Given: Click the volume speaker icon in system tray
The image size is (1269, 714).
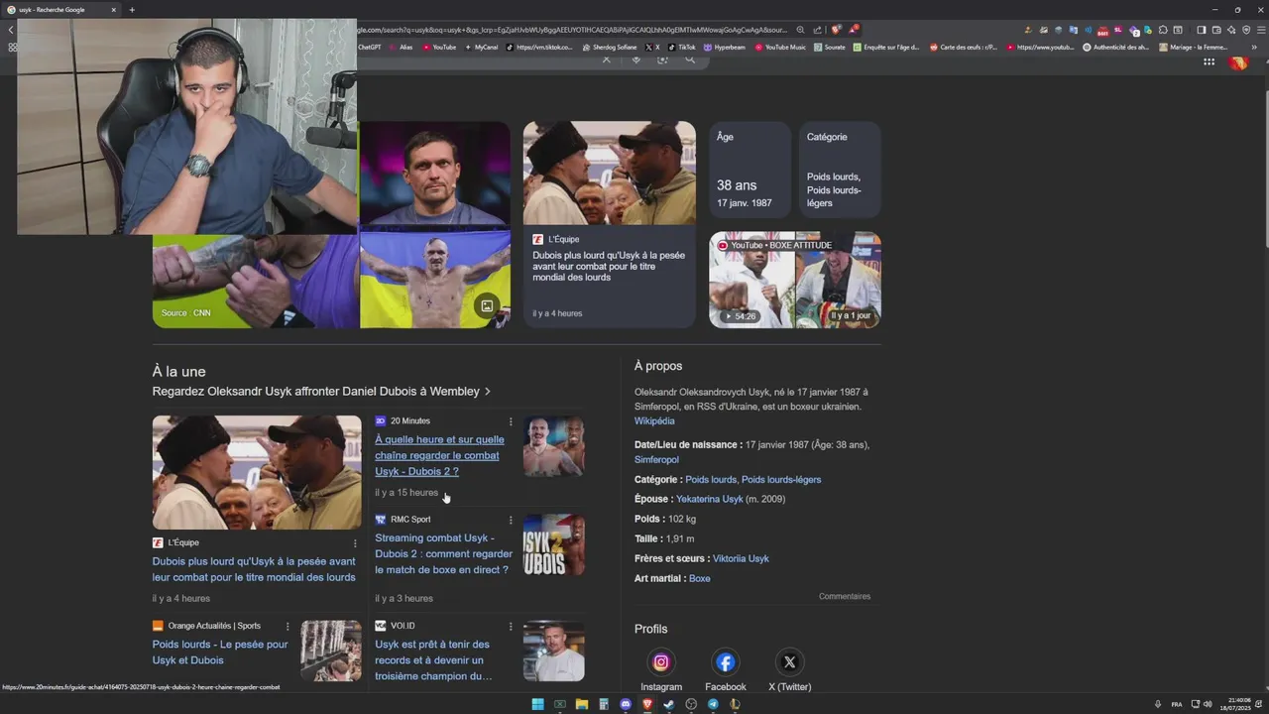Looking at the screenshot, I should coord(1208,704).
